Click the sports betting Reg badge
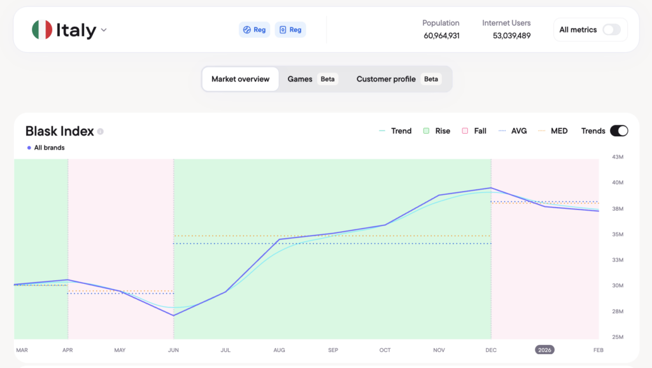The width and height of the screenshot is (652, 368). [254, 29]
